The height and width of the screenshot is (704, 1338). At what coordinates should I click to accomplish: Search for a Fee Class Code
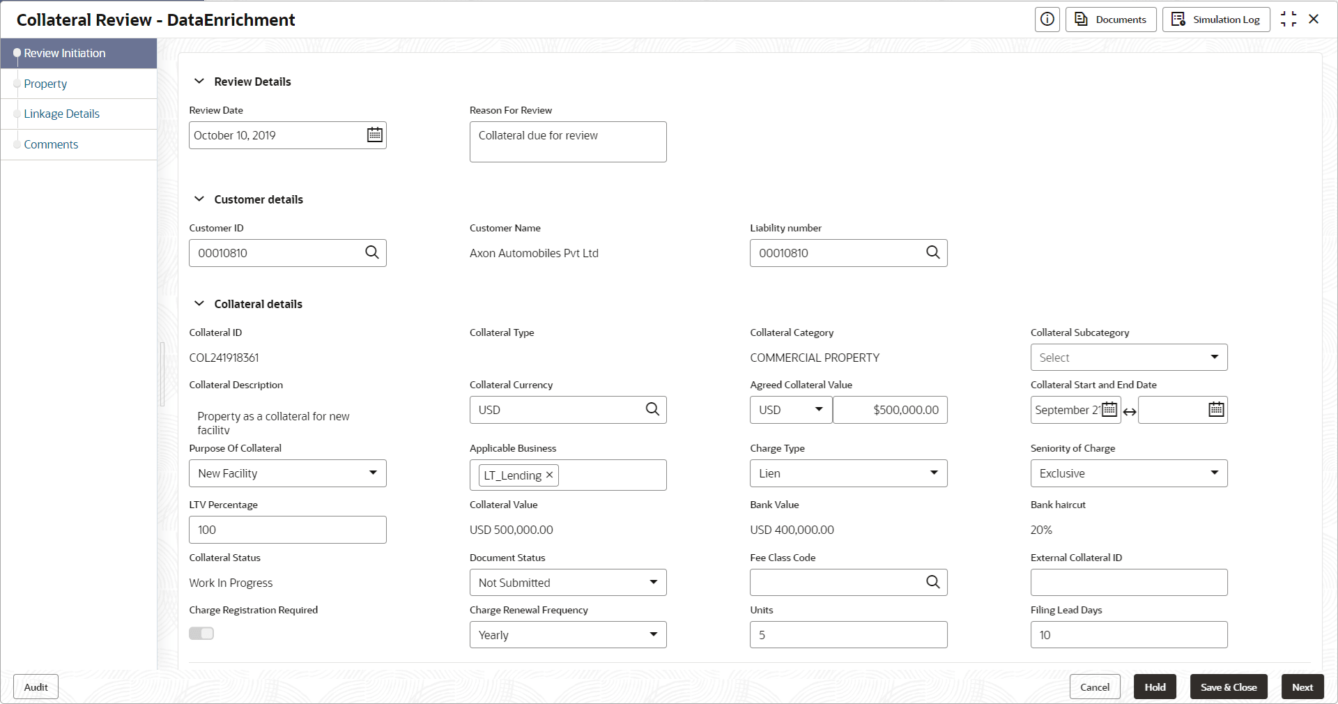932,582
